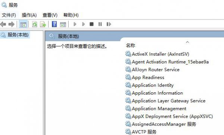Click gear icon of AVCTP 服务 row
The height and width of the screenshot is (135, 224).
click(x=128, y=132)
